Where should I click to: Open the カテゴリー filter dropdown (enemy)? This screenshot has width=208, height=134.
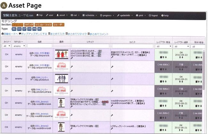[x=19, y=46]
